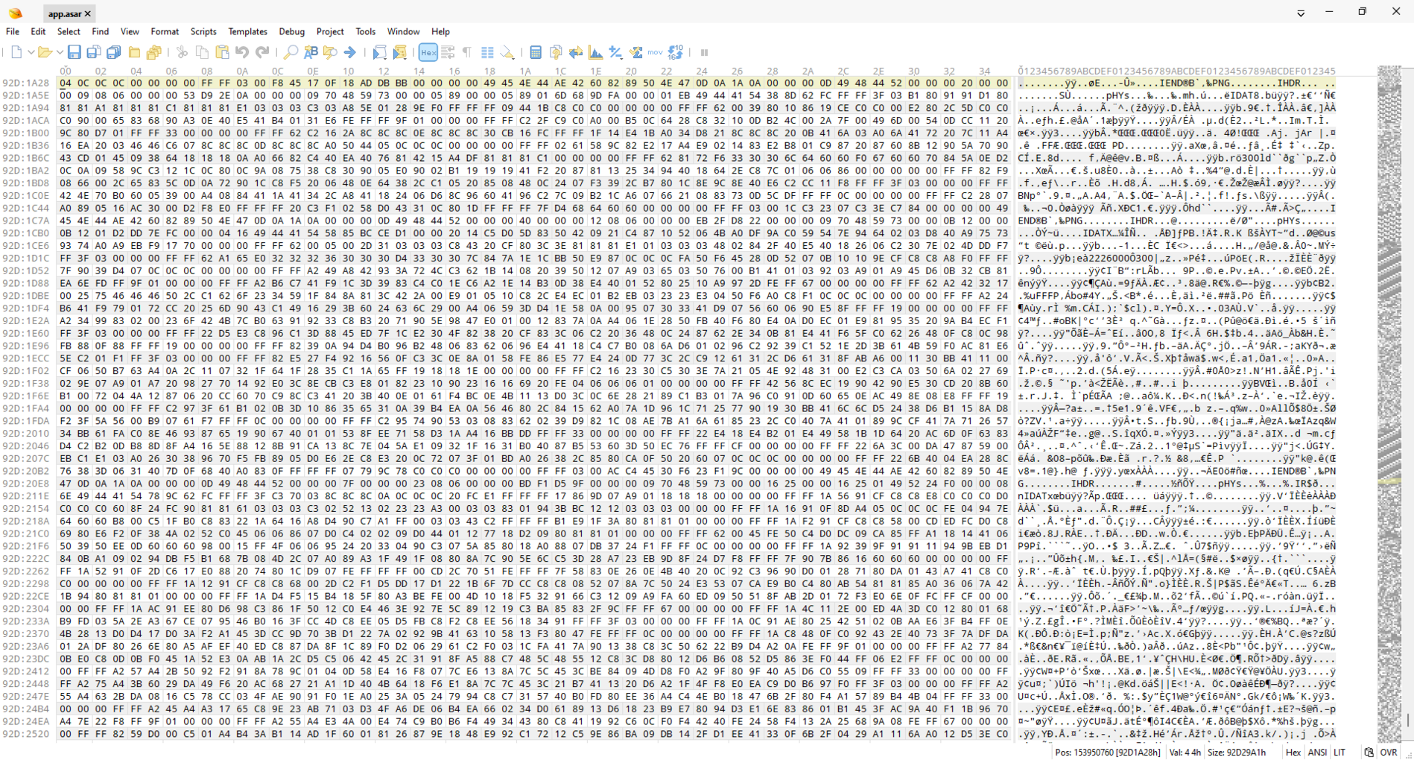The height and width of the screenshot is (760, 1414).
Task: Click the Cut scissors icon
Action: coord(182,52)
